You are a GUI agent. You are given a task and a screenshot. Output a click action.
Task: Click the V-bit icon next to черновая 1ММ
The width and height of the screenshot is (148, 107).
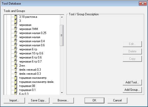[x=16, y=29]
